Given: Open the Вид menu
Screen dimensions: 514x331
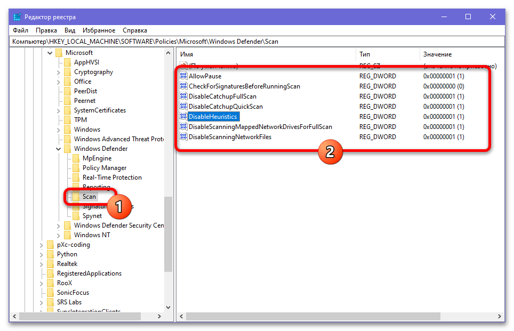Looking at the screenshot, I should coord(70,30).
